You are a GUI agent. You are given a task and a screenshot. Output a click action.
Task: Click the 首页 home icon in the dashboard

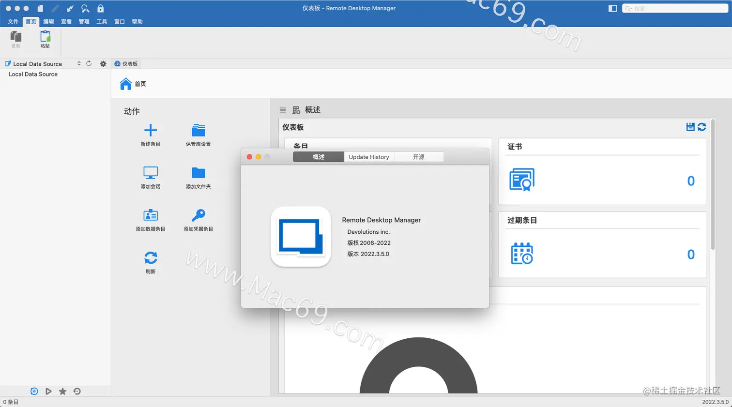125,84
